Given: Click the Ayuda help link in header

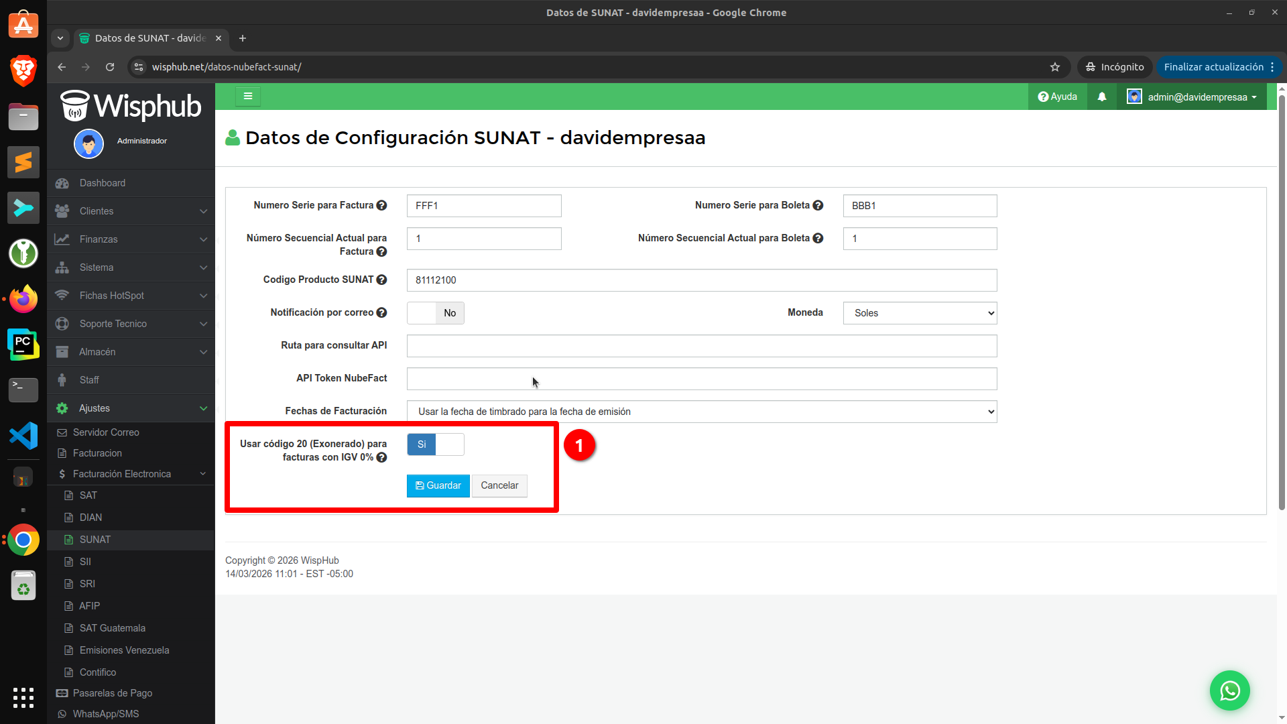Looking at the screenshot, I should [x=1058, y=97].
